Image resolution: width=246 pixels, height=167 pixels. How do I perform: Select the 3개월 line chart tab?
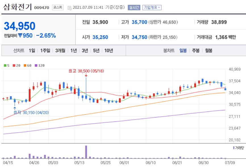60,51
